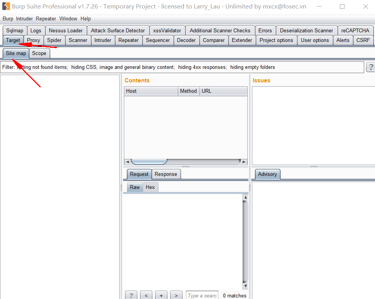The width and height of the screenshot is (375, 299).
Task: Click the request viewer scroll down arrow
Action: pyautogui.click(x=245, y=286)
